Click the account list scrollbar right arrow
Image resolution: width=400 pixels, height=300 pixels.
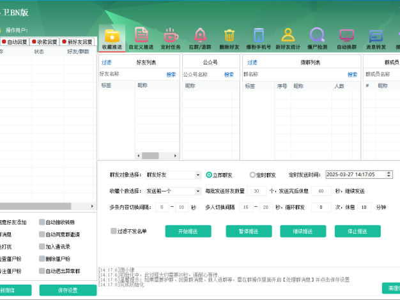coord(92,206)
